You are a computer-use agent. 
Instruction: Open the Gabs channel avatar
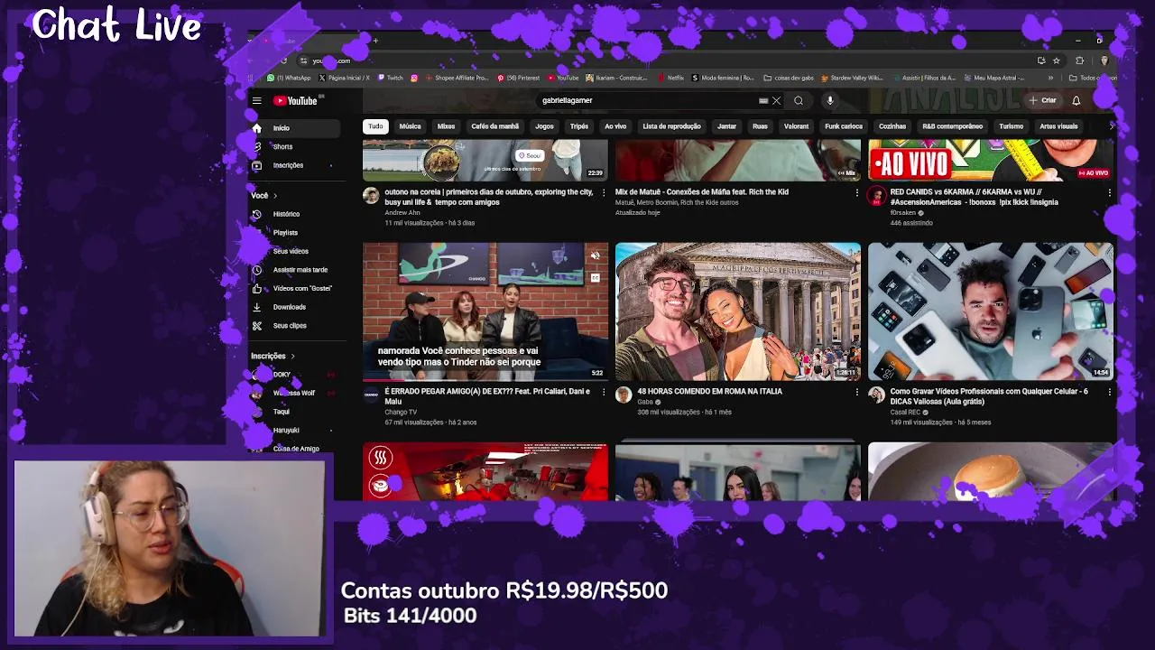pos(624,395)
